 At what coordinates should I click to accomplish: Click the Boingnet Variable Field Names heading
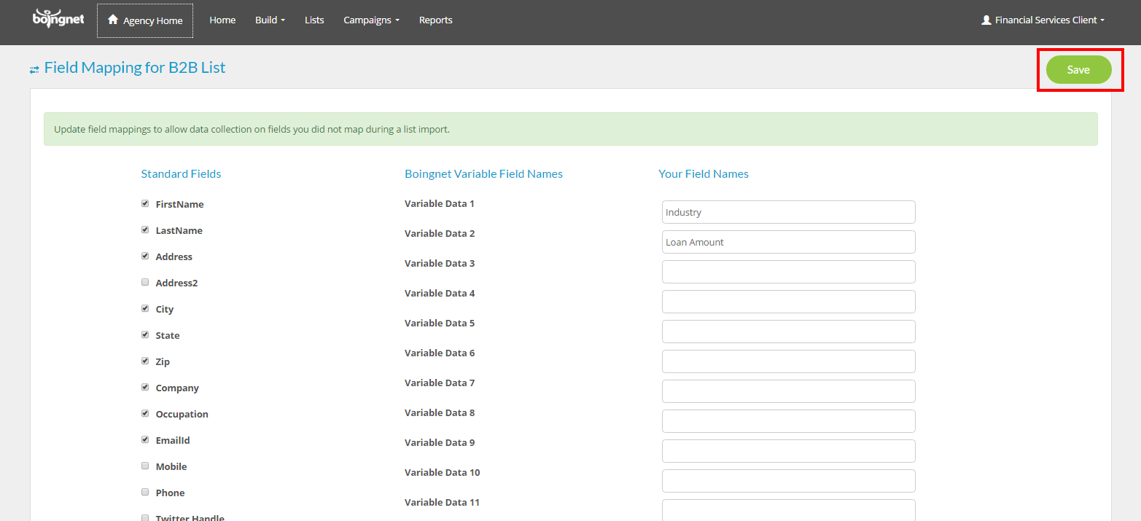coord(483,173)
